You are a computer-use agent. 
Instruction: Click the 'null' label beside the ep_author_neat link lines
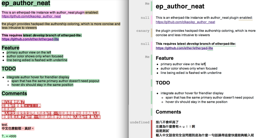pyautogui.click(x=145, y=18)
